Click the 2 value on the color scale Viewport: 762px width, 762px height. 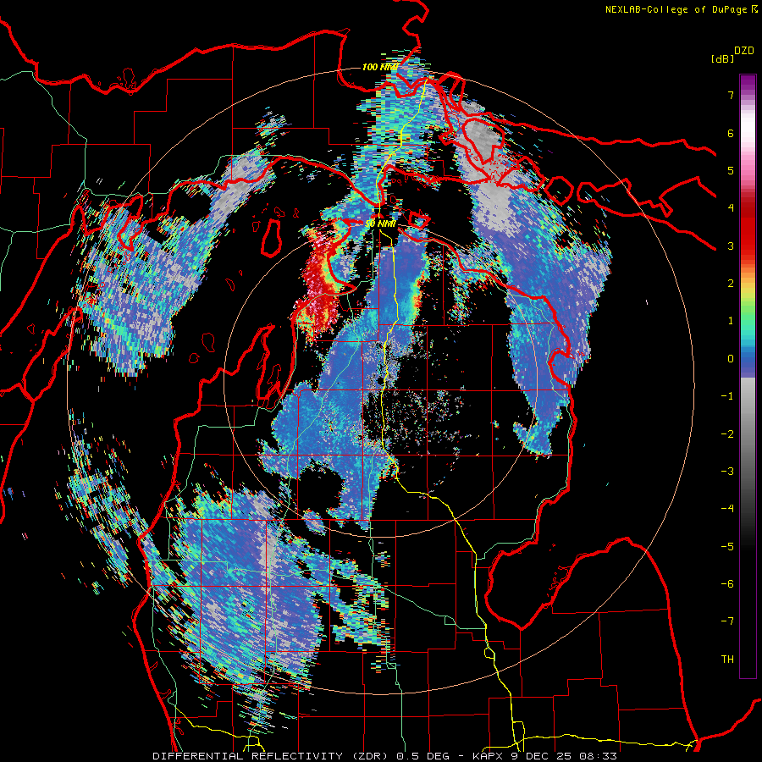click(731, 284)
